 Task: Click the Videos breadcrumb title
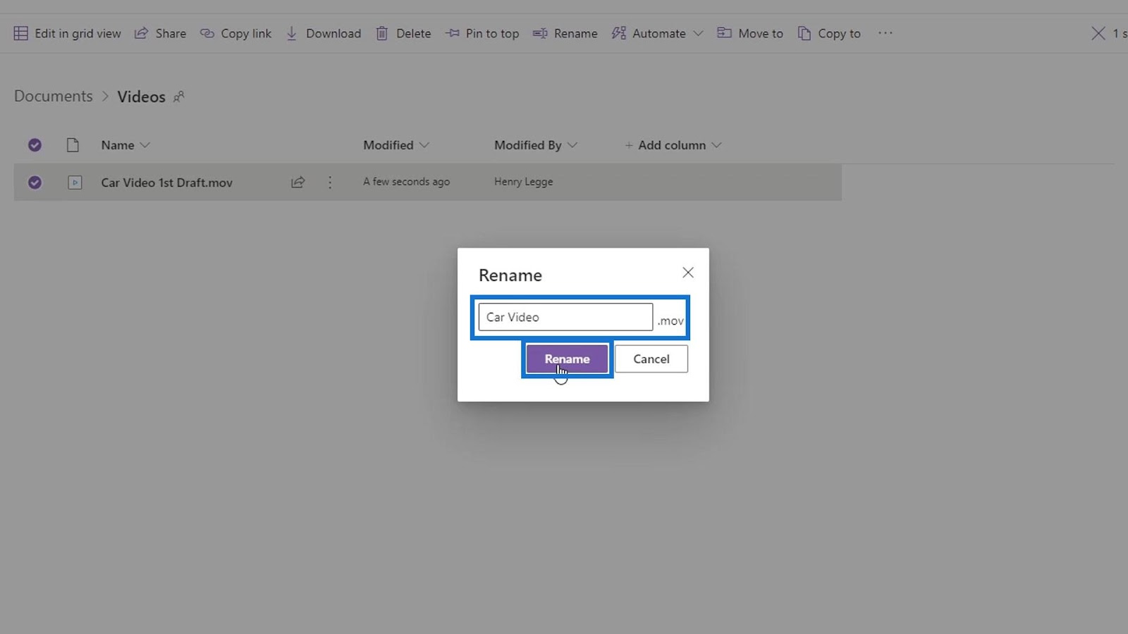coord(141,97)
